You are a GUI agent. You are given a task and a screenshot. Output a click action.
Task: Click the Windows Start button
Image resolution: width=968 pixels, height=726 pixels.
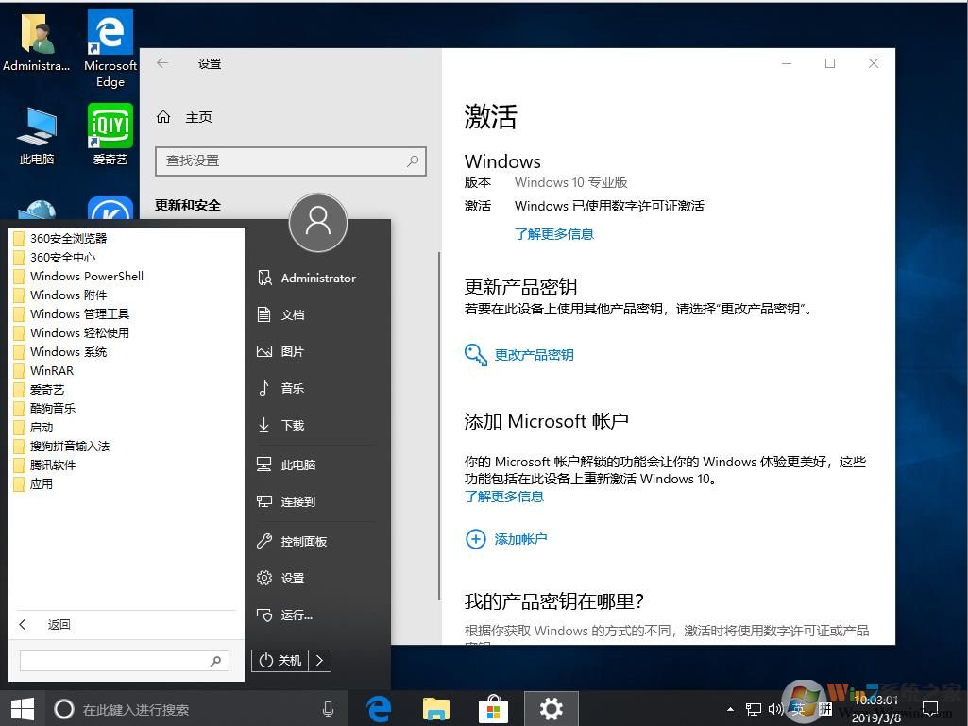point(23,709)
